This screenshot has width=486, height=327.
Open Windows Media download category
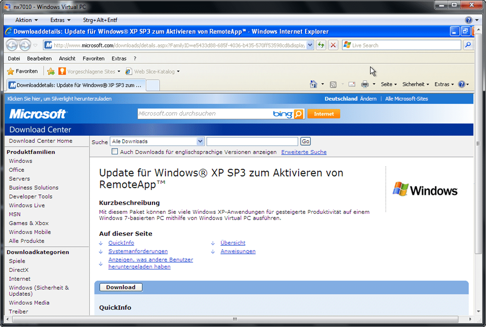point(29,302)
